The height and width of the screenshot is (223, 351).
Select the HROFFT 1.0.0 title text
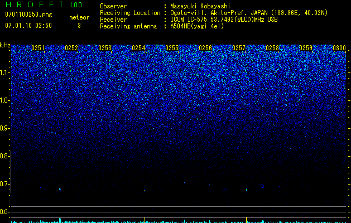(x=44, y=4)
